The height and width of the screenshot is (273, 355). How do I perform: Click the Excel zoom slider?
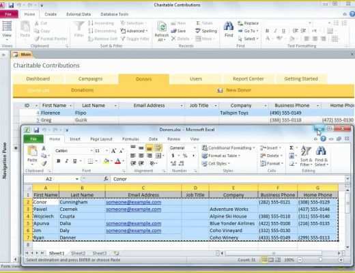pos(320,259)
